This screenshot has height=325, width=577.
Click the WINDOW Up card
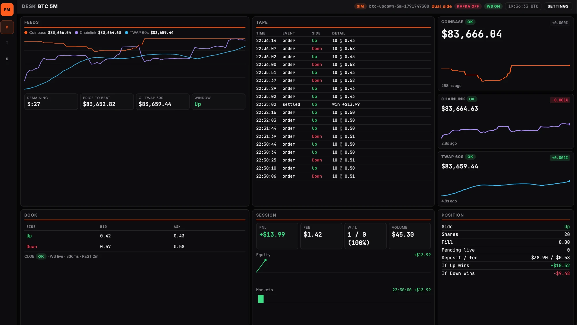click(x=218, y=102)
